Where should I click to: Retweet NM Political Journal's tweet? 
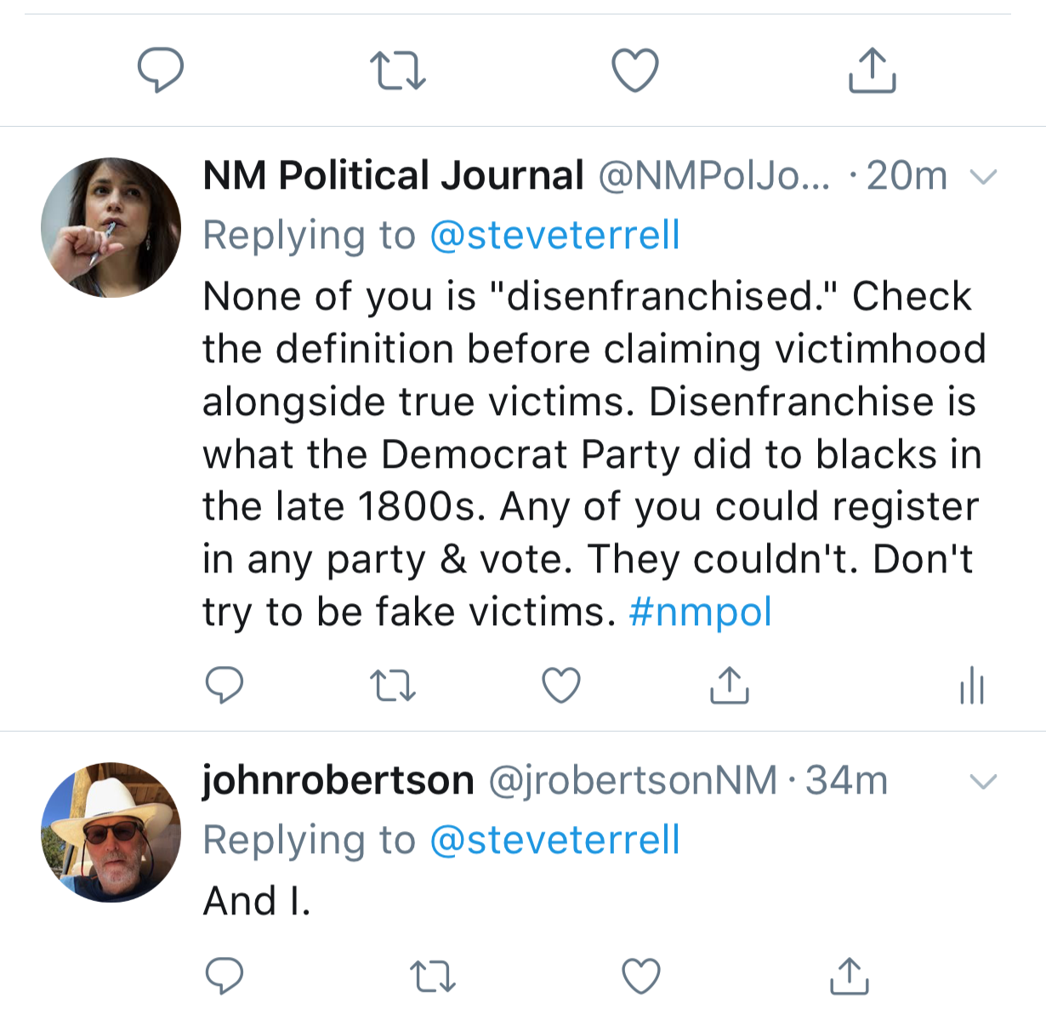click(x=392, y=686)
